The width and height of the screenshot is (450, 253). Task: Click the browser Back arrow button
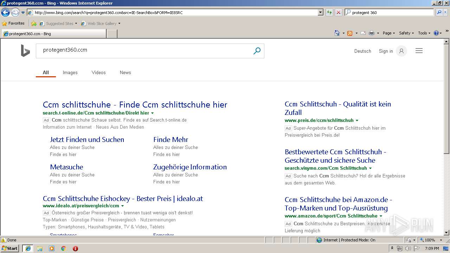[x=5, y=13]
